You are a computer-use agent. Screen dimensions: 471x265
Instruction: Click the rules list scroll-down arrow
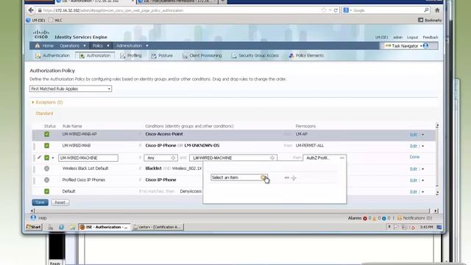(x=437, y=192)
